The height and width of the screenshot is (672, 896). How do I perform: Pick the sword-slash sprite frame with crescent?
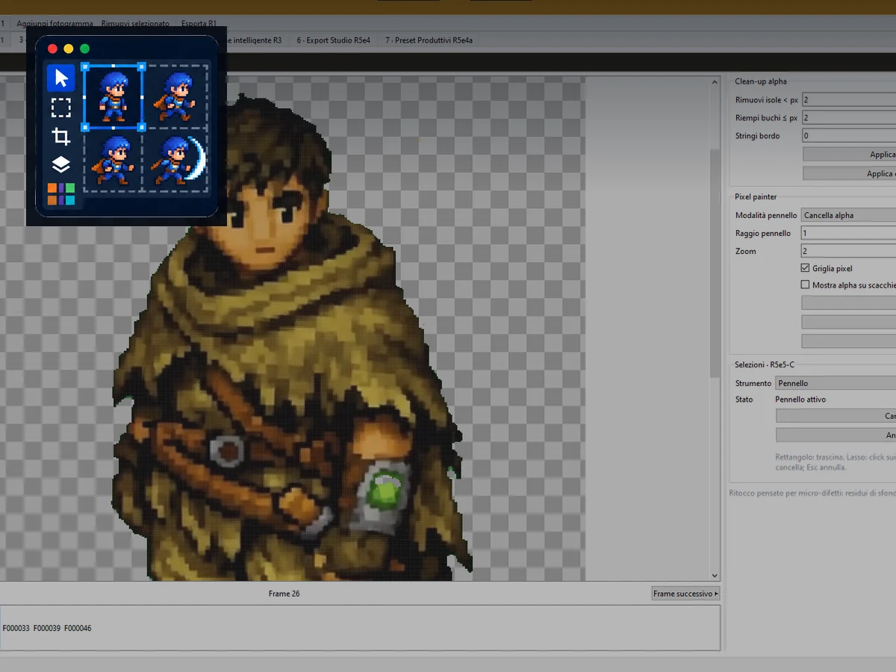tap(176, 160)
